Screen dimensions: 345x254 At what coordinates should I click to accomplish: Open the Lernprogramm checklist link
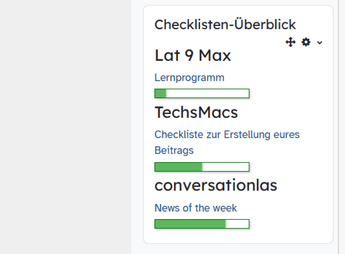click(189, 77)
